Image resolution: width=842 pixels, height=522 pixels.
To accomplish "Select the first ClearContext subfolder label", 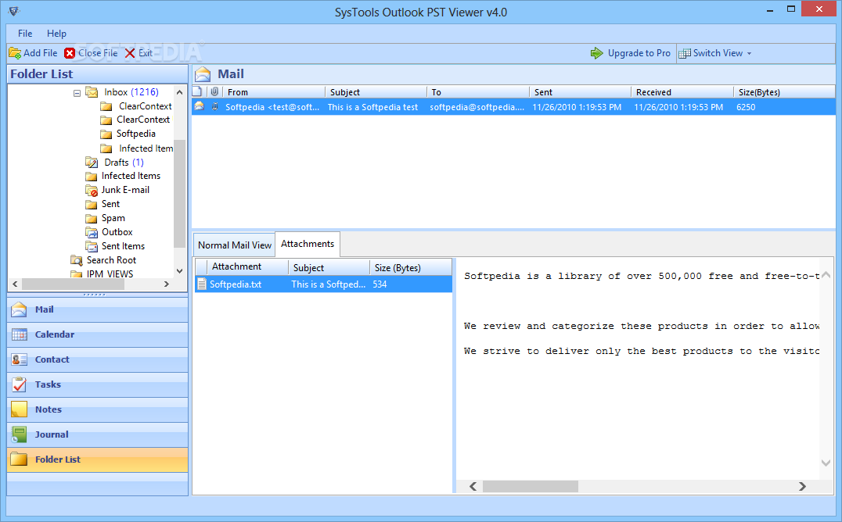I will tap(145, 106).
